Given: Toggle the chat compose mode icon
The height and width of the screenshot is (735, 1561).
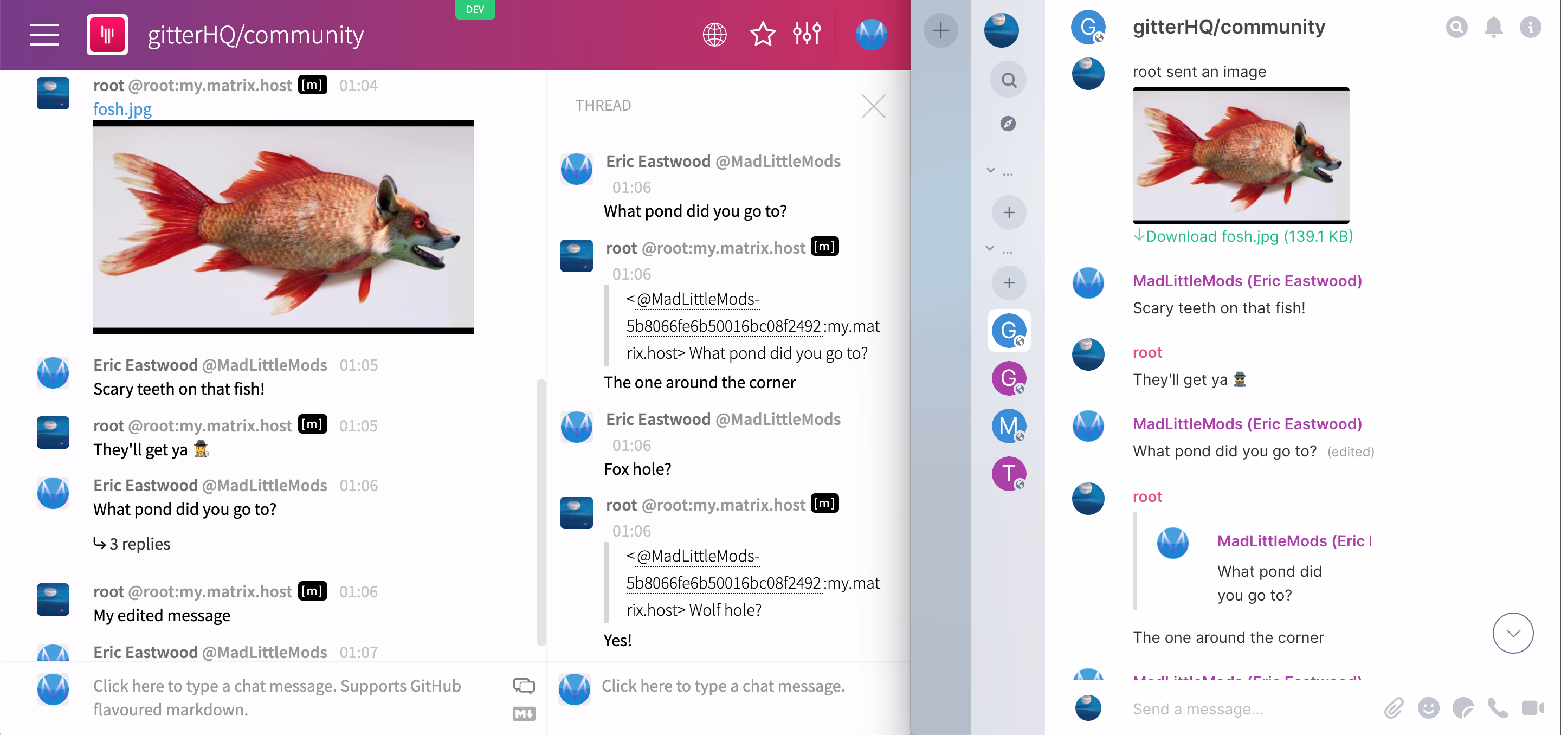Looking at the screenshot, I should 524,686.
